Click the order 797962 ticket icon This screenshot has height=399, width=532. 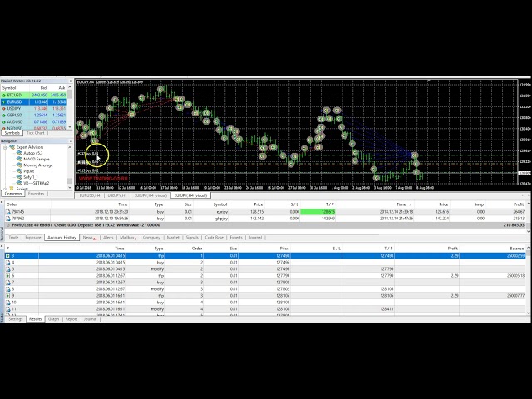pos(4,218)
